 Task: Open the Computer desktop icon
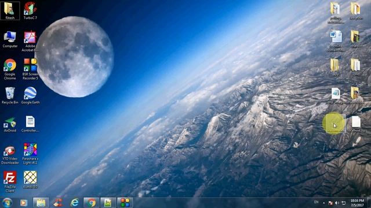click(10, 39)
